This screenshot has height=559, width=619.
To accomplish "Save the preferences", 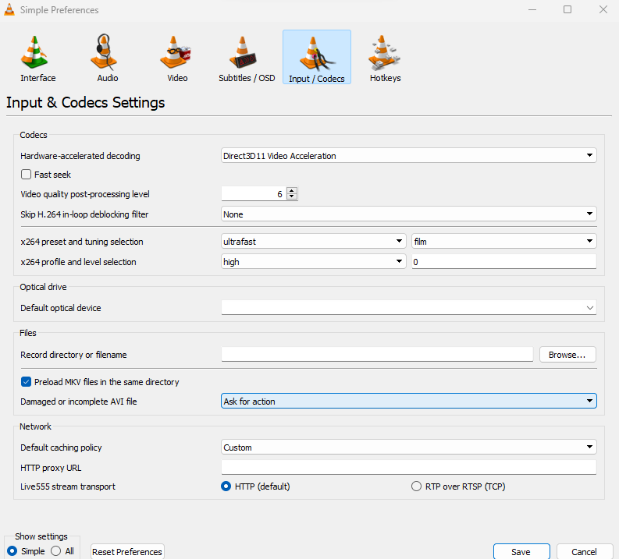I will (521, 551).
